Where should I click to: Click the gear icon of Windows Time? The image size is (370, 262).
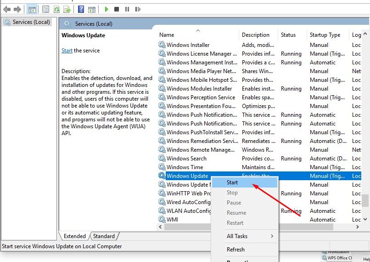point(162,167)
